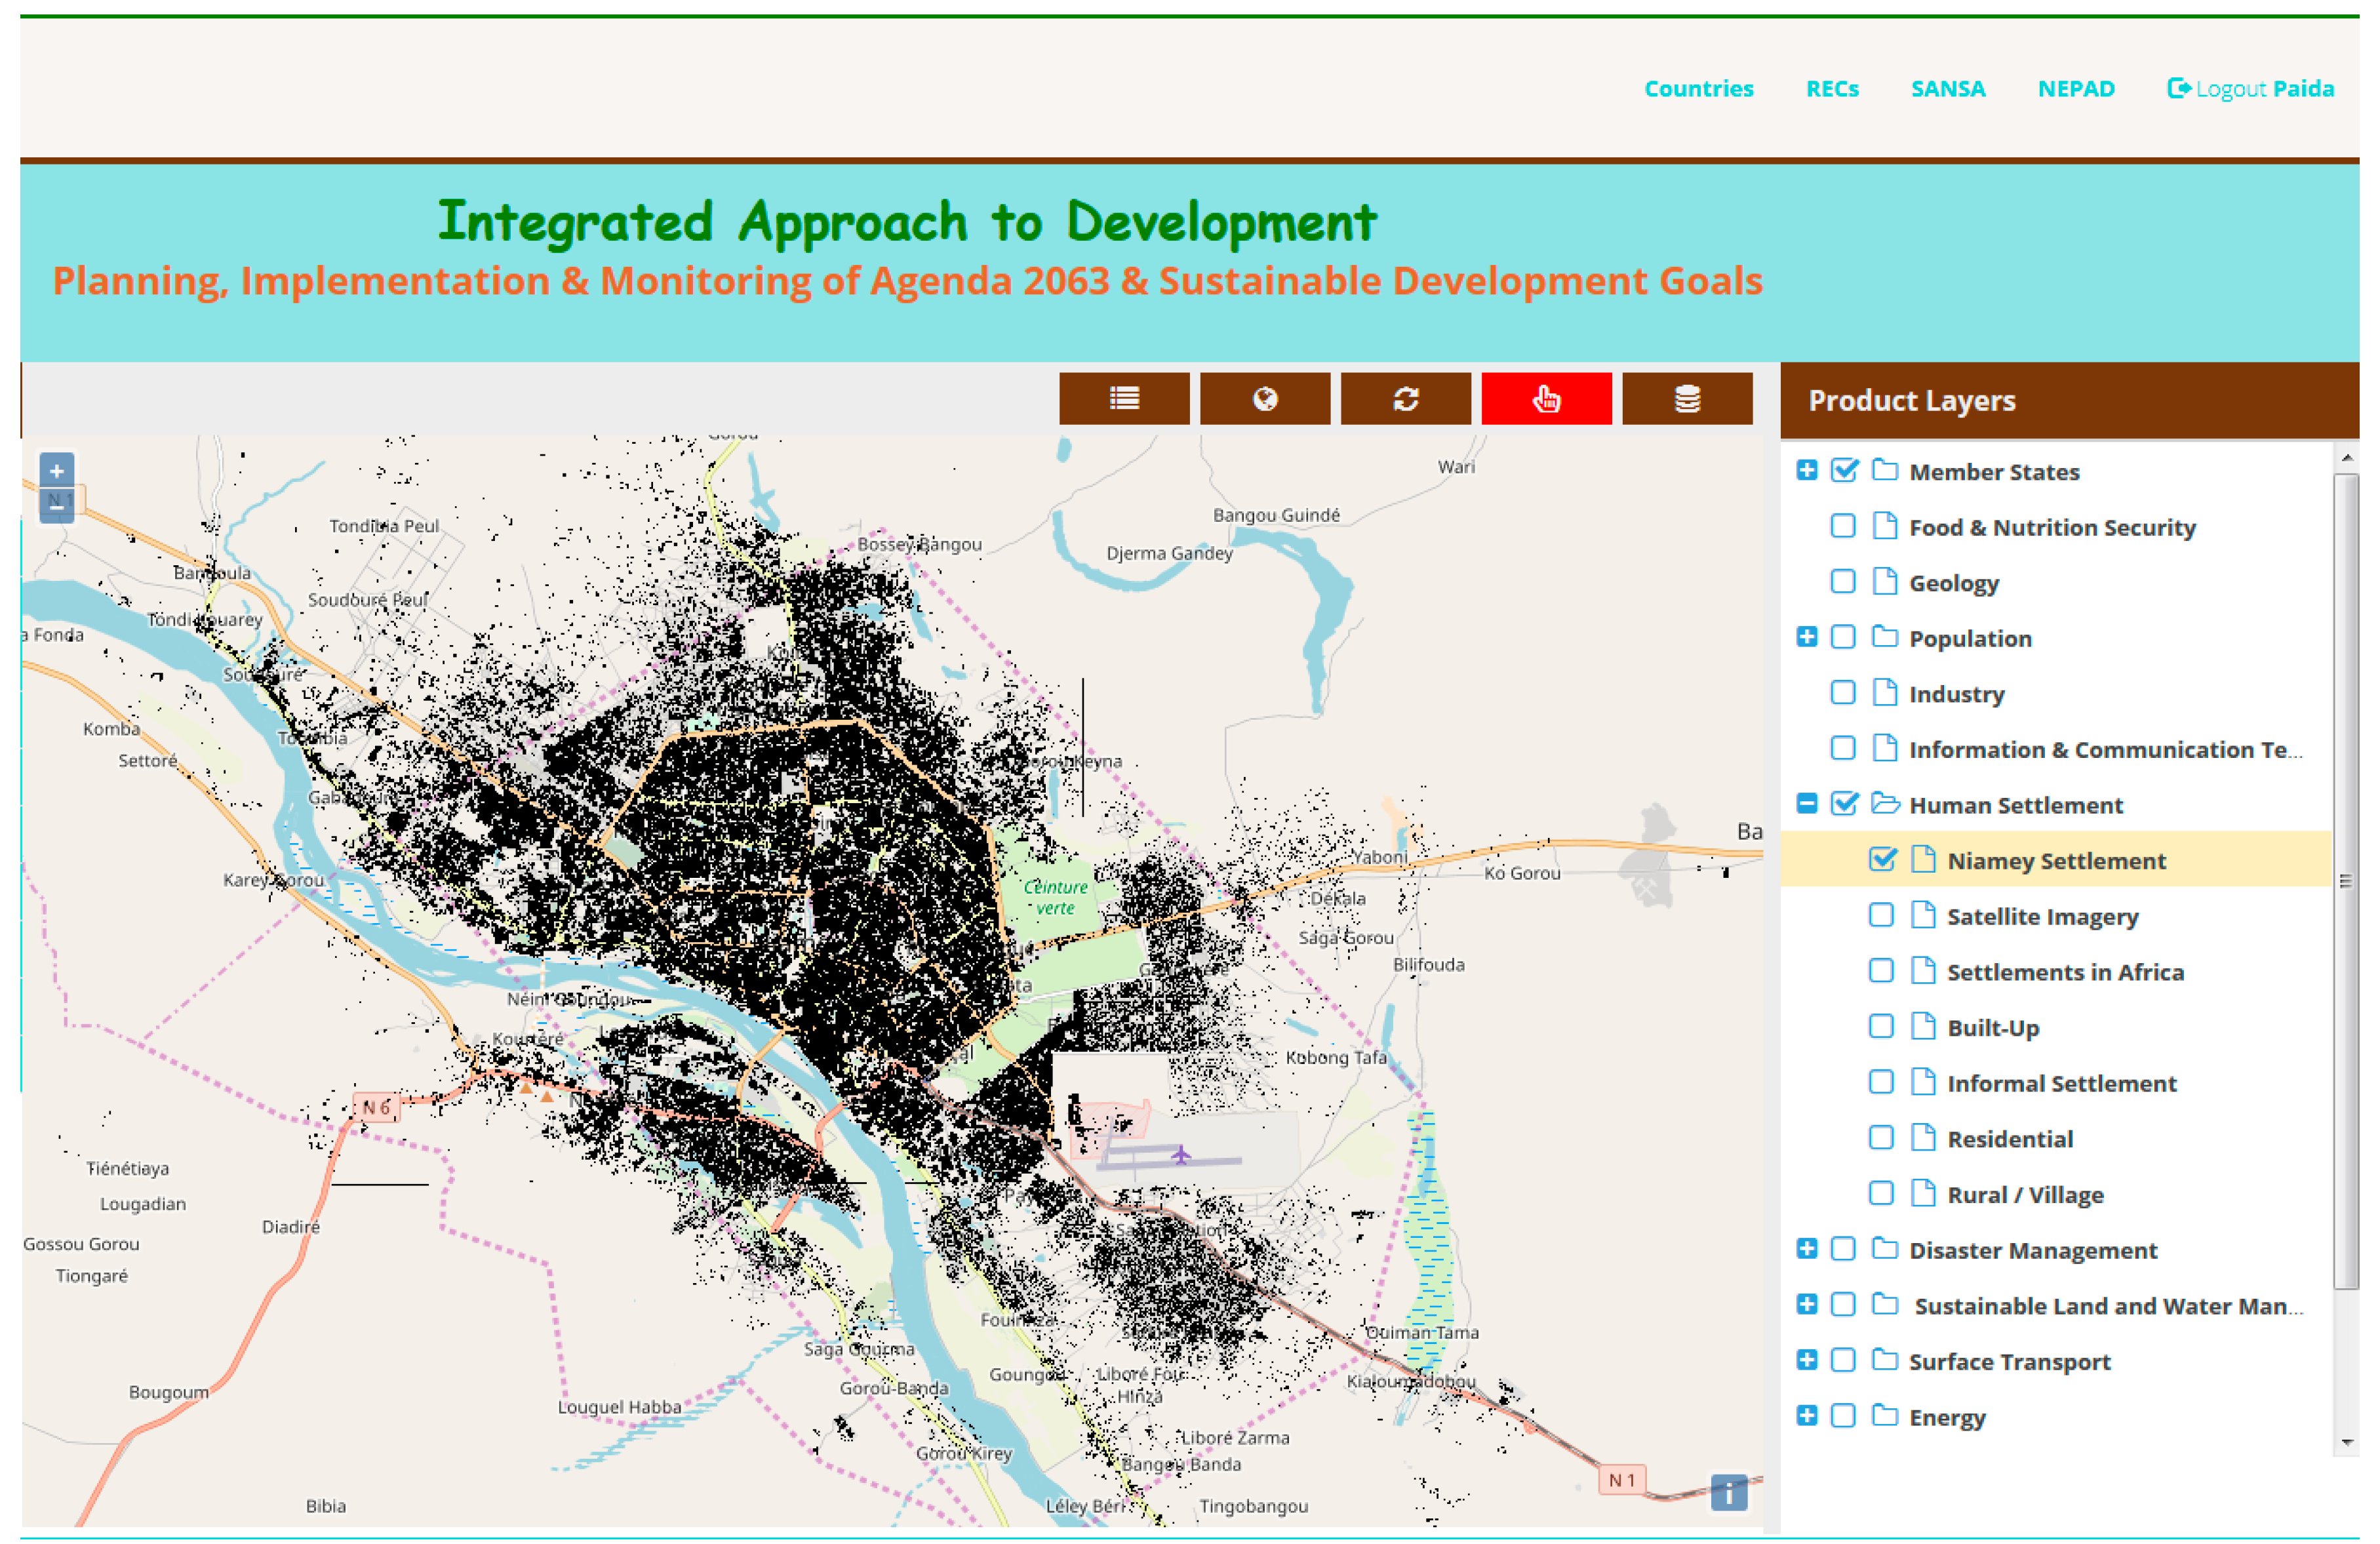Image resolution: width=2380 pixels, height=1544 pixels.
Task: Toggle the red hand pointer tool
Action: (1546, 399)
